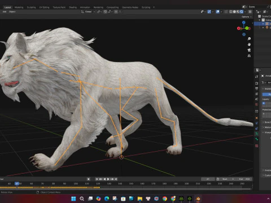Screen dimensions: 271x203
Task: Toggle snapping magnet icon
Action: click(105, 12)
